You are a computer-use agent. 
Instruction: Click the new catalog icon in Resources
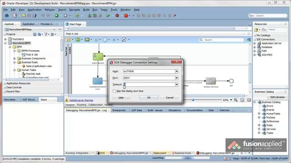tap(256, 29)
